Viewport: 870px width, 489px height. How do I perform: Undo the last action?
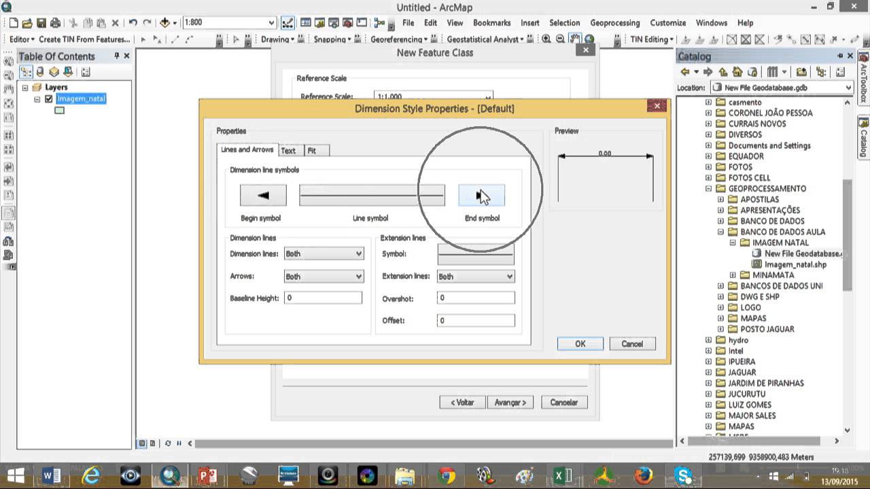pyautogui.click(x=133, y=22)
